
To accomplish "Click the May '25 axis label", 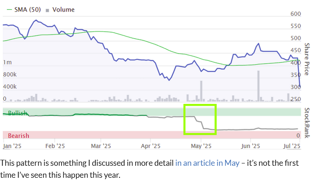I will coord(201,146).
